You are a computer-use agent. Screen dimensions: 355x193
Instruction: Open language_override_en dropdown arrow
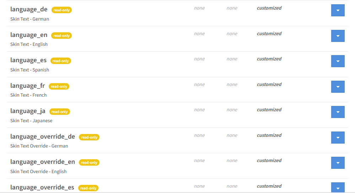coord(338,163)
